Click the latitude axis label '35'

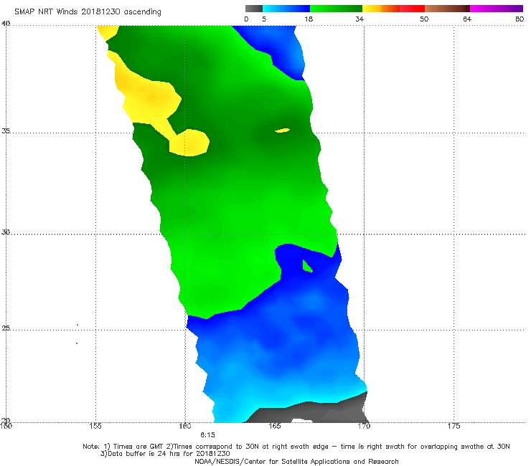(x=6, y=130)
